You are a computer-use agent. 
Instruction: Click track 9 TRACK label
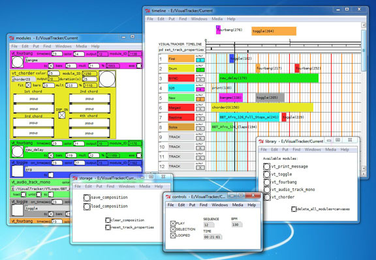[x=181, y=137]
